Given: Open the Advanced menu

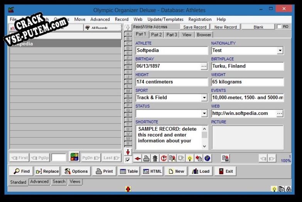Looking at the screenshot, I should click(x=100, y=19).
